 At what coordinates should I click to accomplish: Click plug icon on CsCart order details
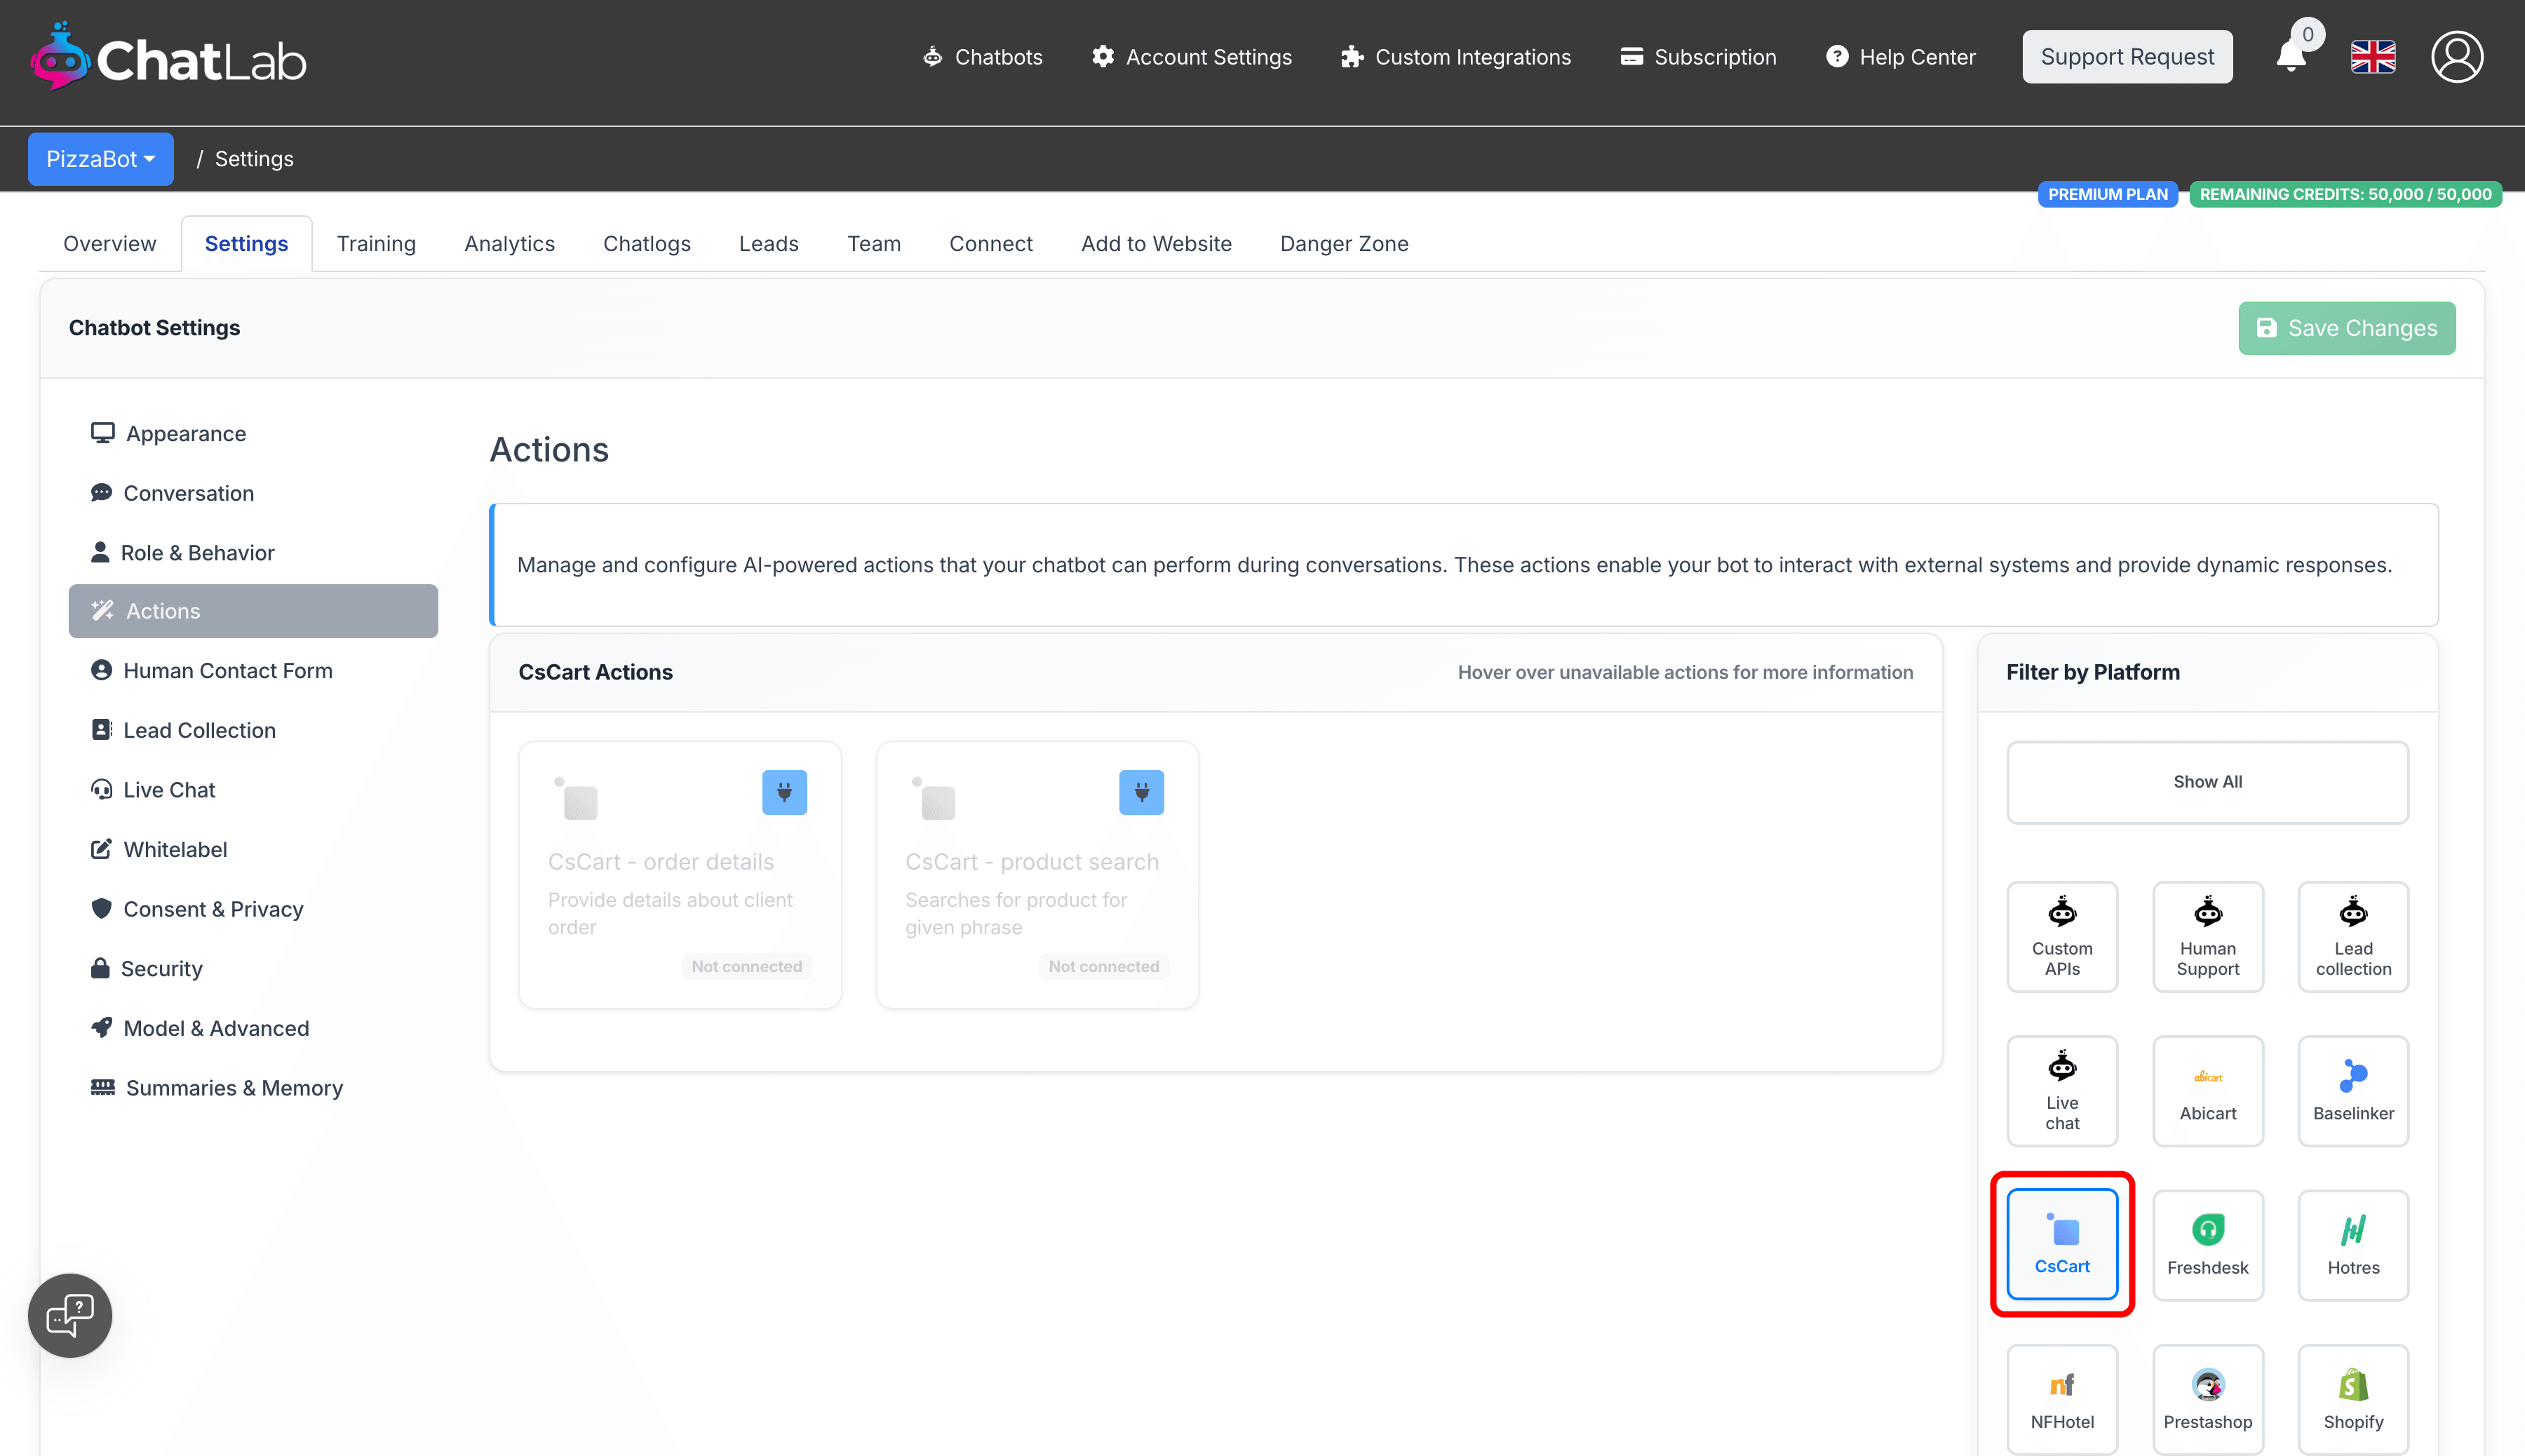coord(784,792)
